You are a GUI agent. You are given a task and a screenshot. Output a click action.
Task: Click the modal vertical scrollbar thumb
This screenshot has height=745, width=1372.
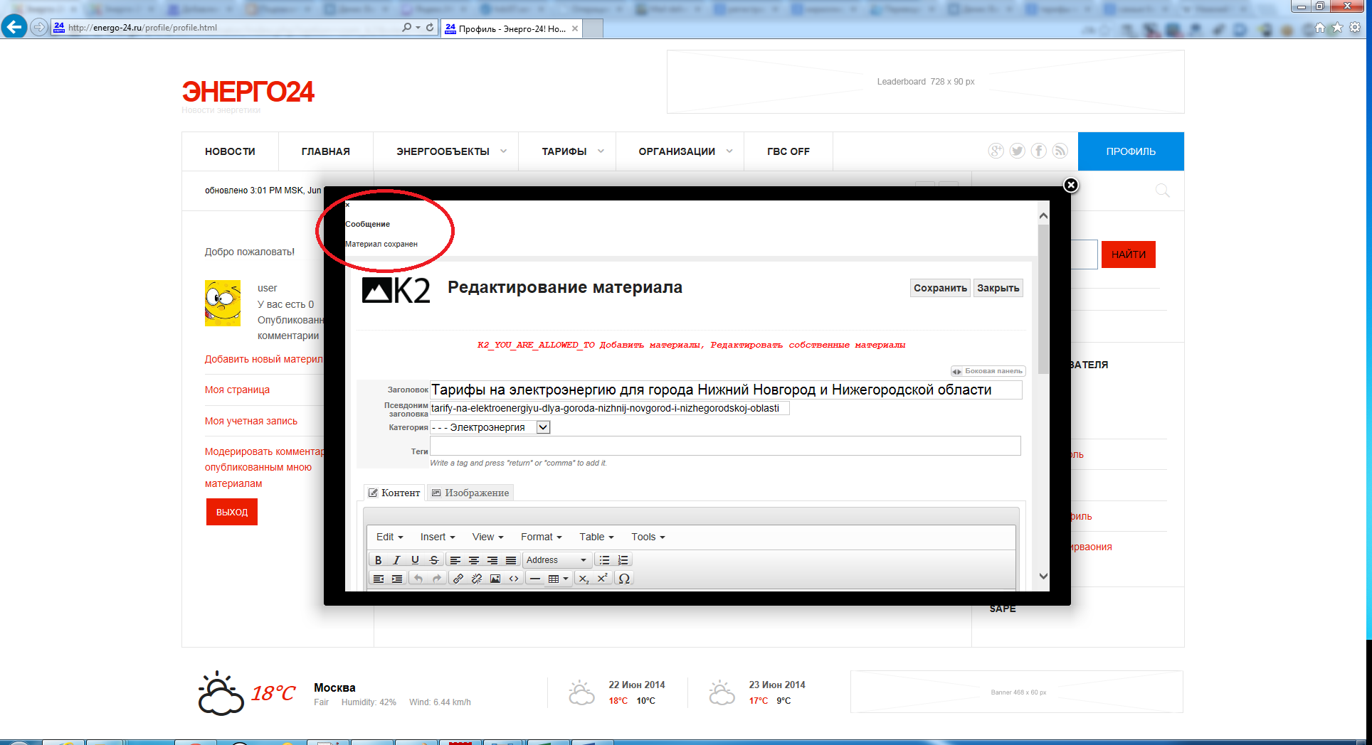point(1043,299)
